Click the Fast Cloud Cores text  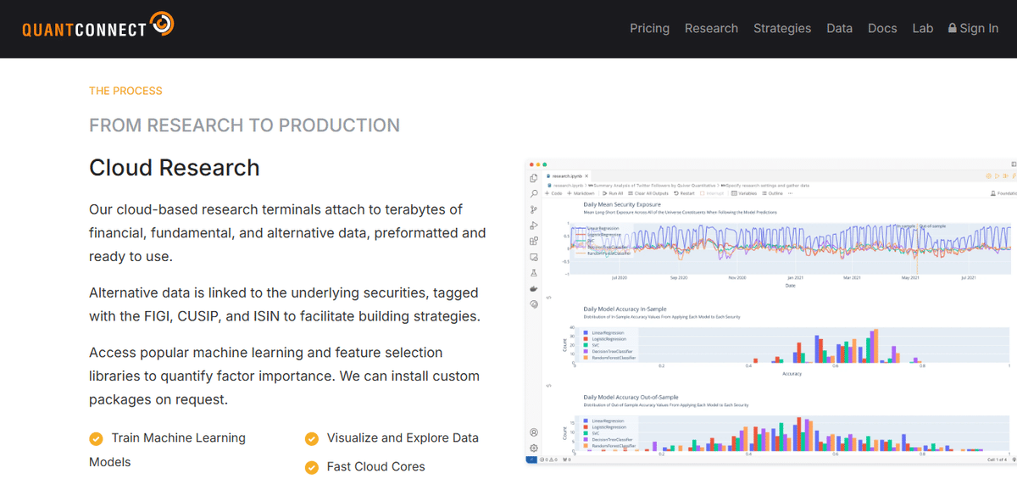coord(376,466)
